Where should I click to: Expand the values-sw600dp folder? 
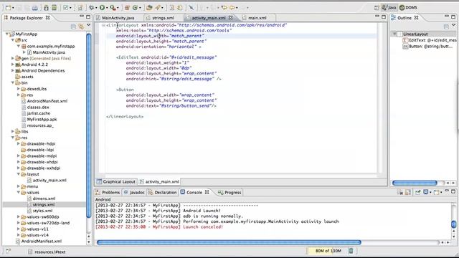pyautogui.click(x=19, y=216)
